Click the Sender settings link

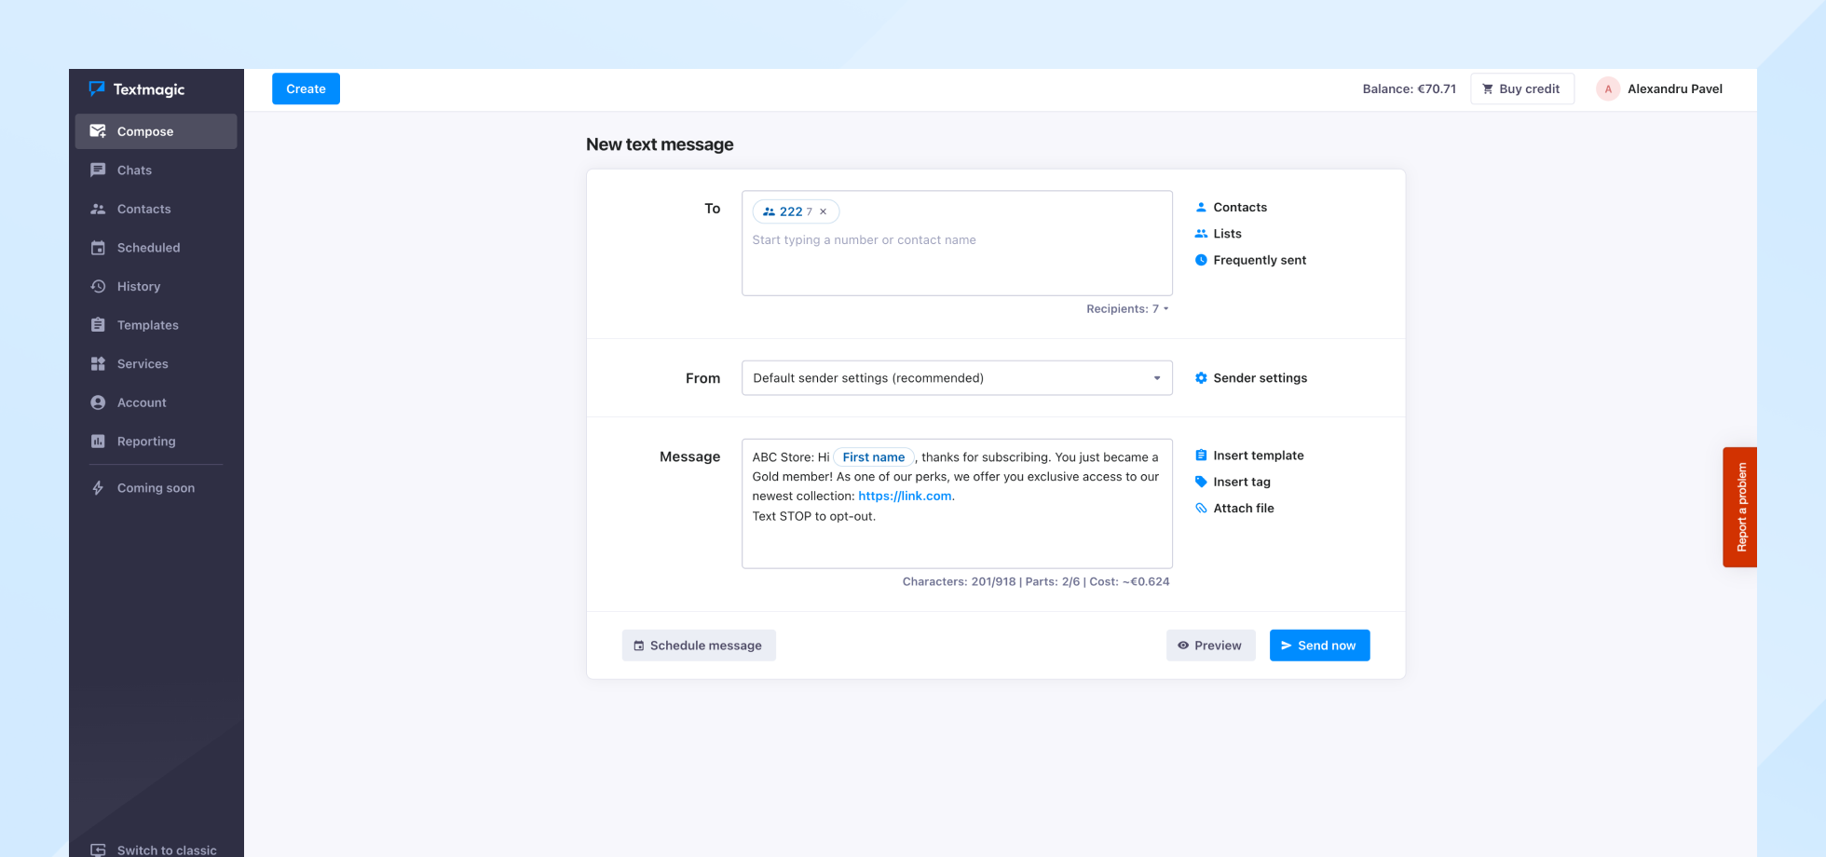(x=1260, y=378)
